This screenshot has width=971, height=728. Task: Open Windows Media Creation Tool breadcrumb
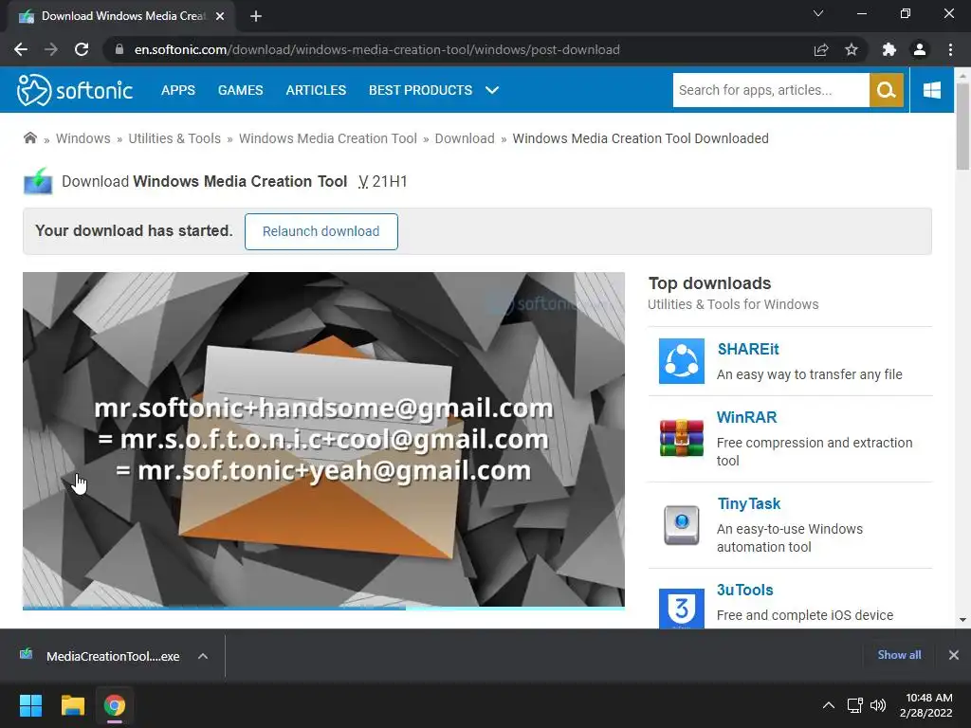(x=327, y=138)
